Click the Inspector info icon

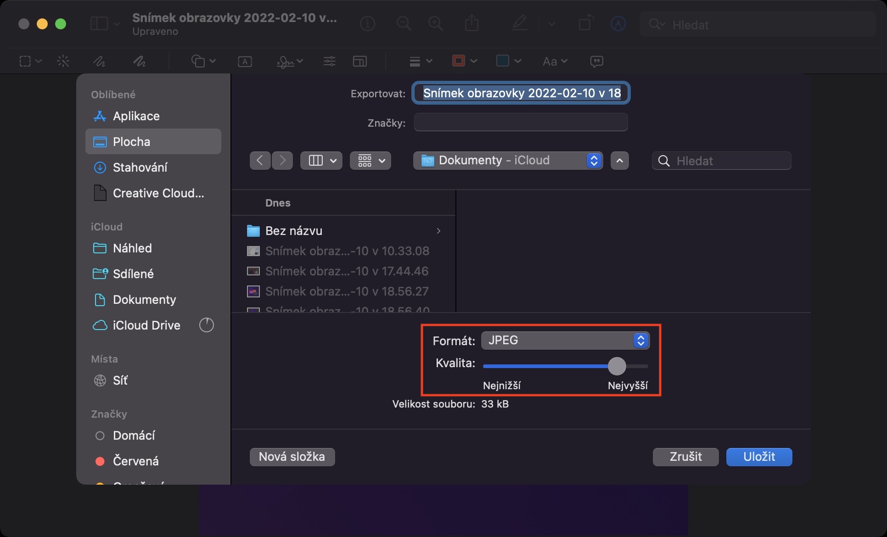[367, 23]
